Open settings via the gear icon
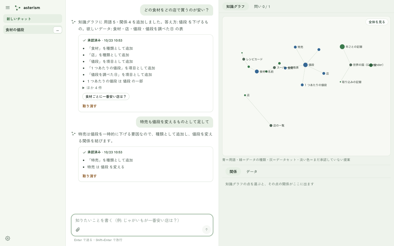Viewport: 394px width, 246px height. [x=8, y=238]
